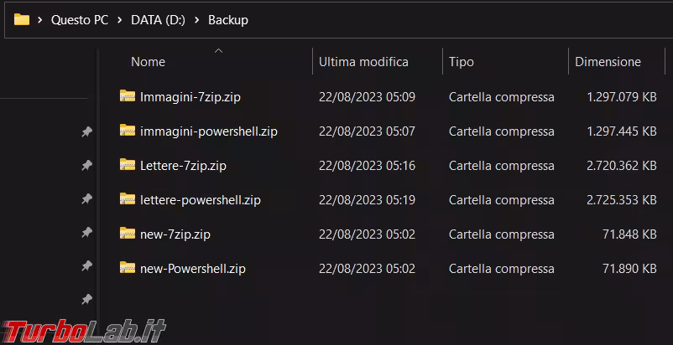Viewport: 673px width, 345px height.
Task: Sort by the Tipo column header
Action: [x=462, y=62]
